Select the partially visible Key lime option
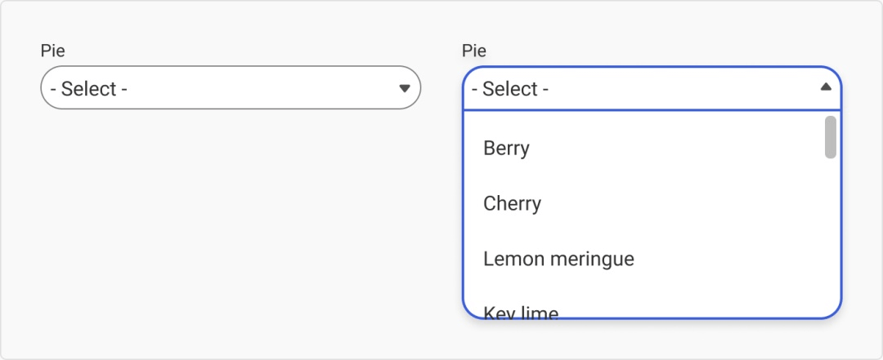 521,311
